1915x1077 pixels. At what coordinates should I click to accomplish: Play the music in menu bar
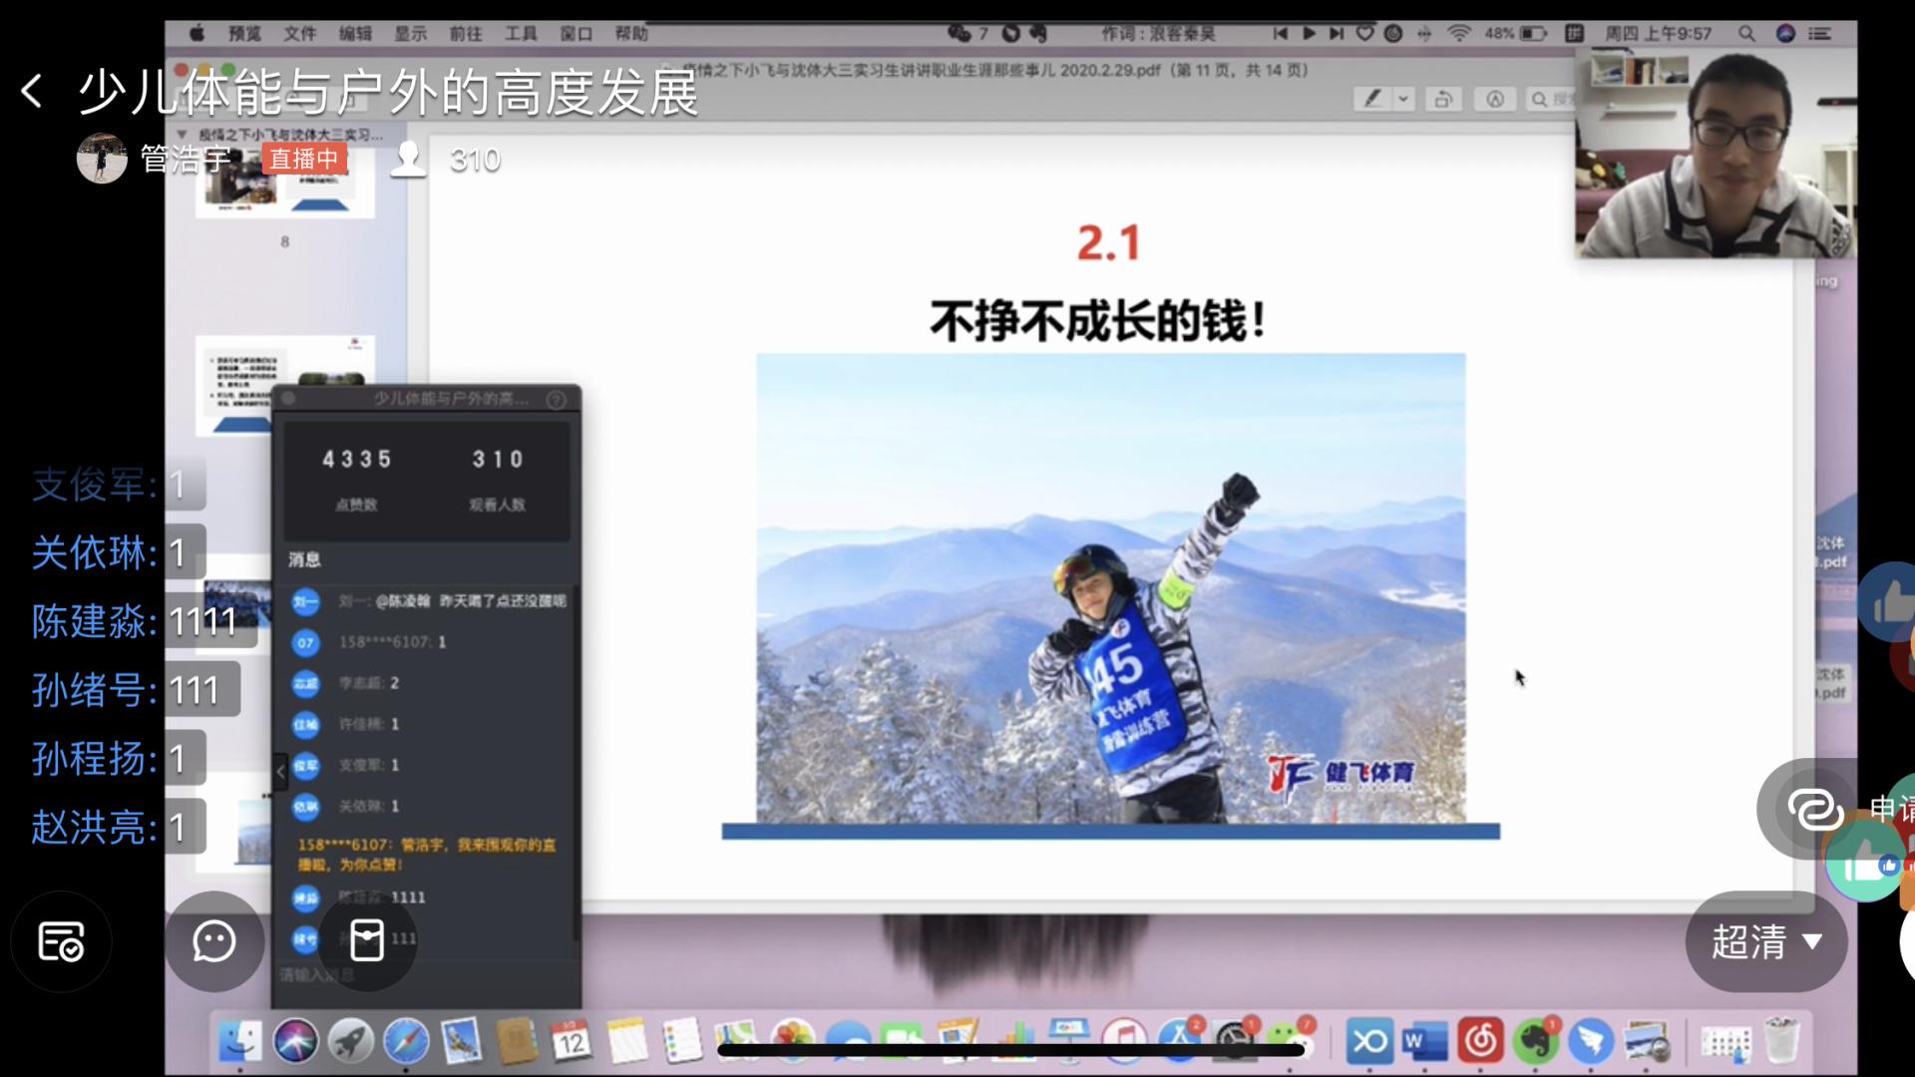click(x=1309, y=34)
